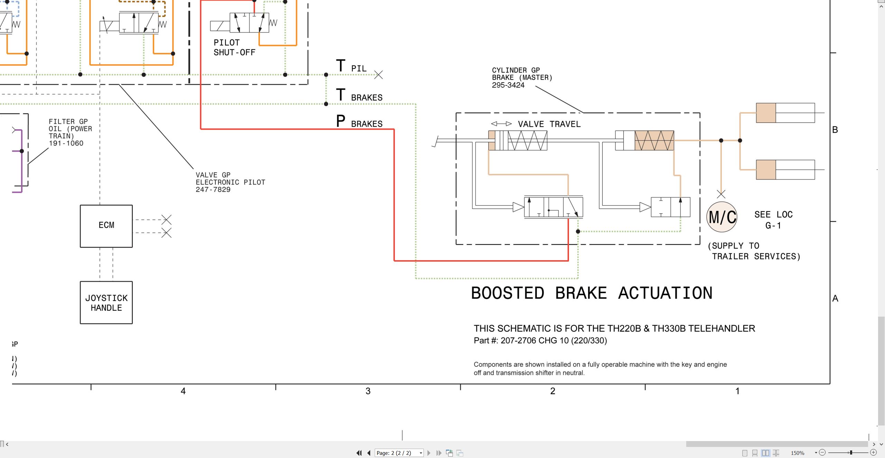Screen dimensions: 885x458
Task: Click the TH220B & TH330B schematic note
Action: tap(614, 328)
